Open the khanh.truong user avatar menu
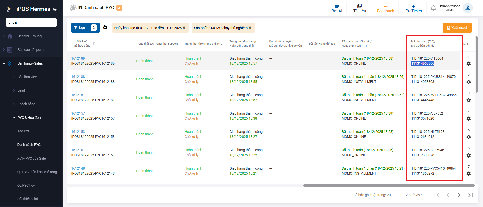Viewport: 483px width, 207px height. point(468,8)
